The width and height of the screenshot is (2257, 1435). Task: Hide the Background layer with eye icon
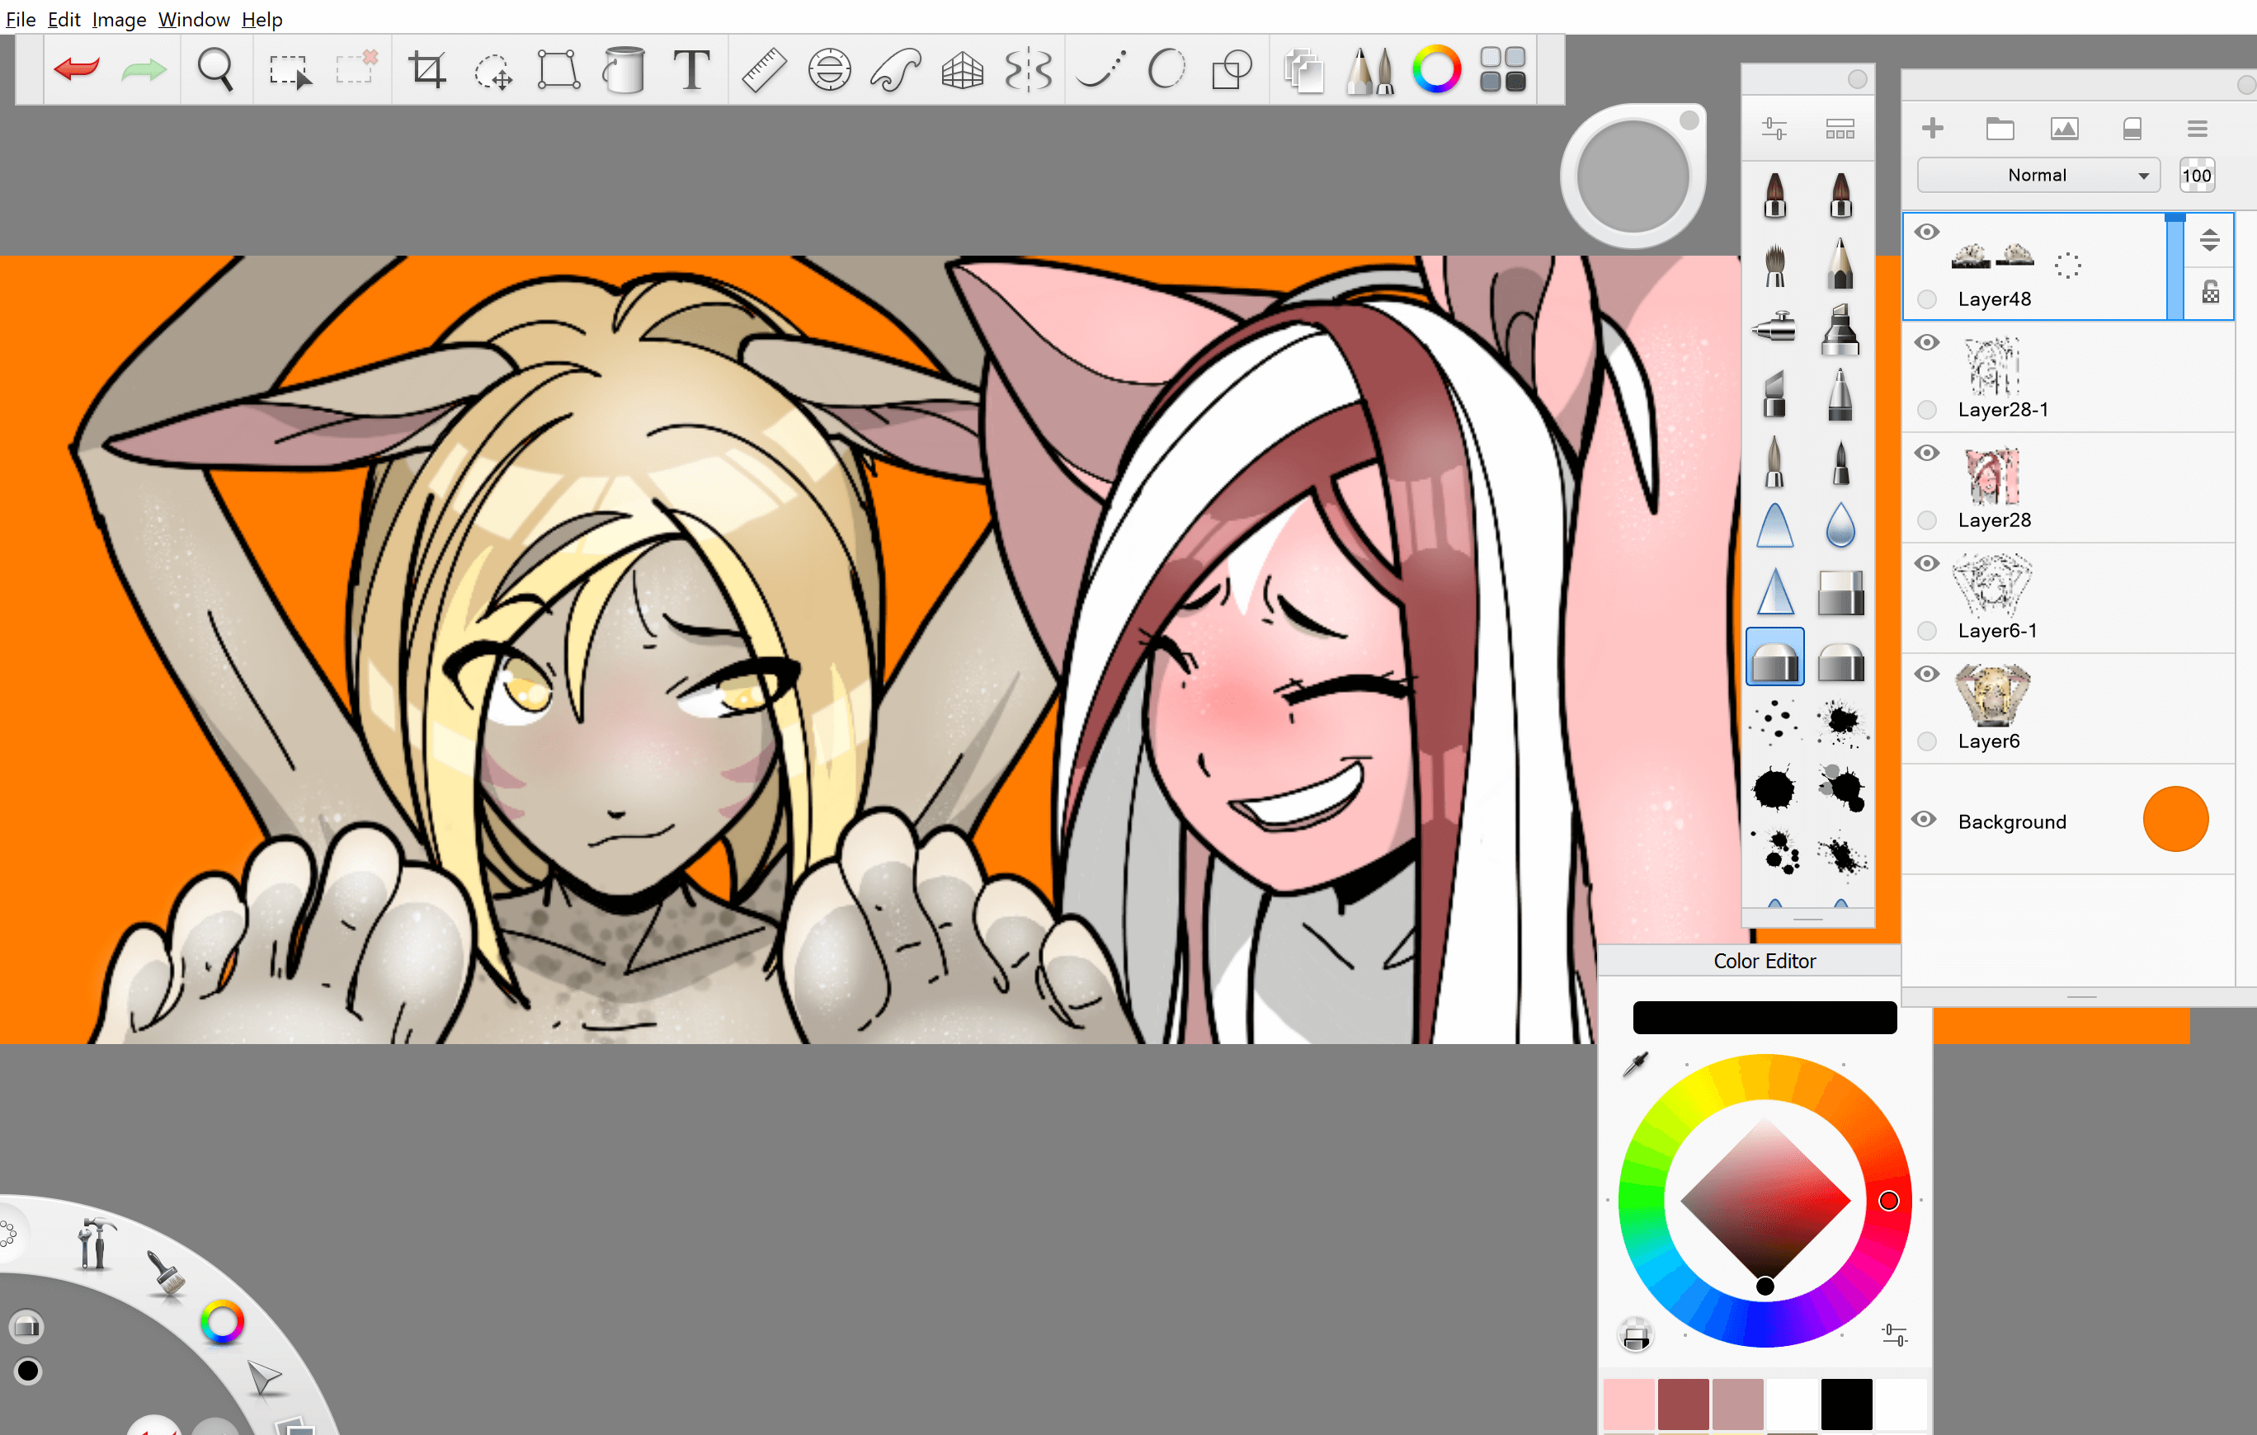(1925, 820)
